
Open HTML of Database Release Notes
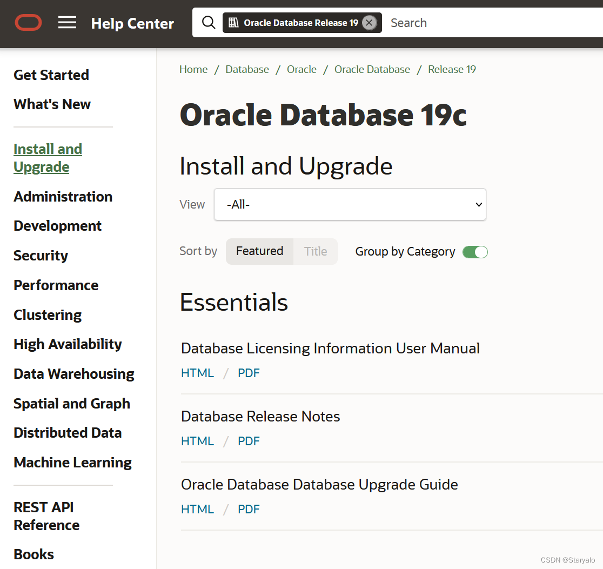(x=197, y=441)
